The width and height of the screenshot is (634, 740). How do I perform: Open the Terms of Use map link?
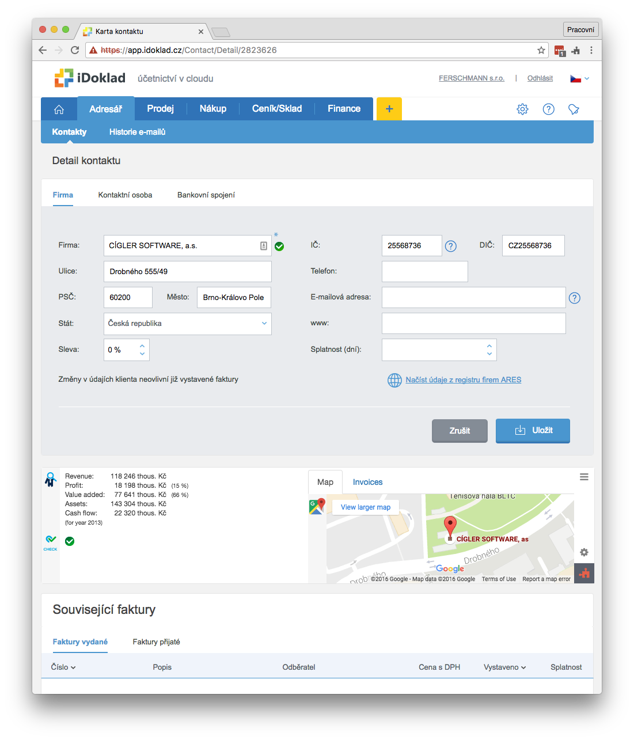(x=499, y=579)
